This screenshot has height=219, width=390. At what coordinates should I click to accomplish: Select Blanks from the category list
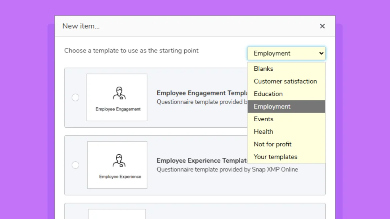click(263, 69)
